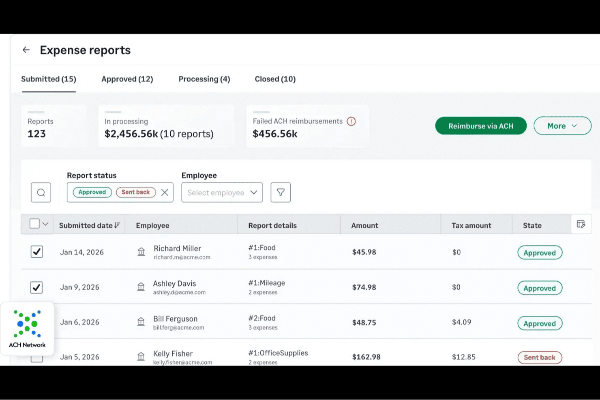Click the ACH Network logo card
The width and height of the screenshot is (600, 400).
pyautogui.click(x=27, y=329)
